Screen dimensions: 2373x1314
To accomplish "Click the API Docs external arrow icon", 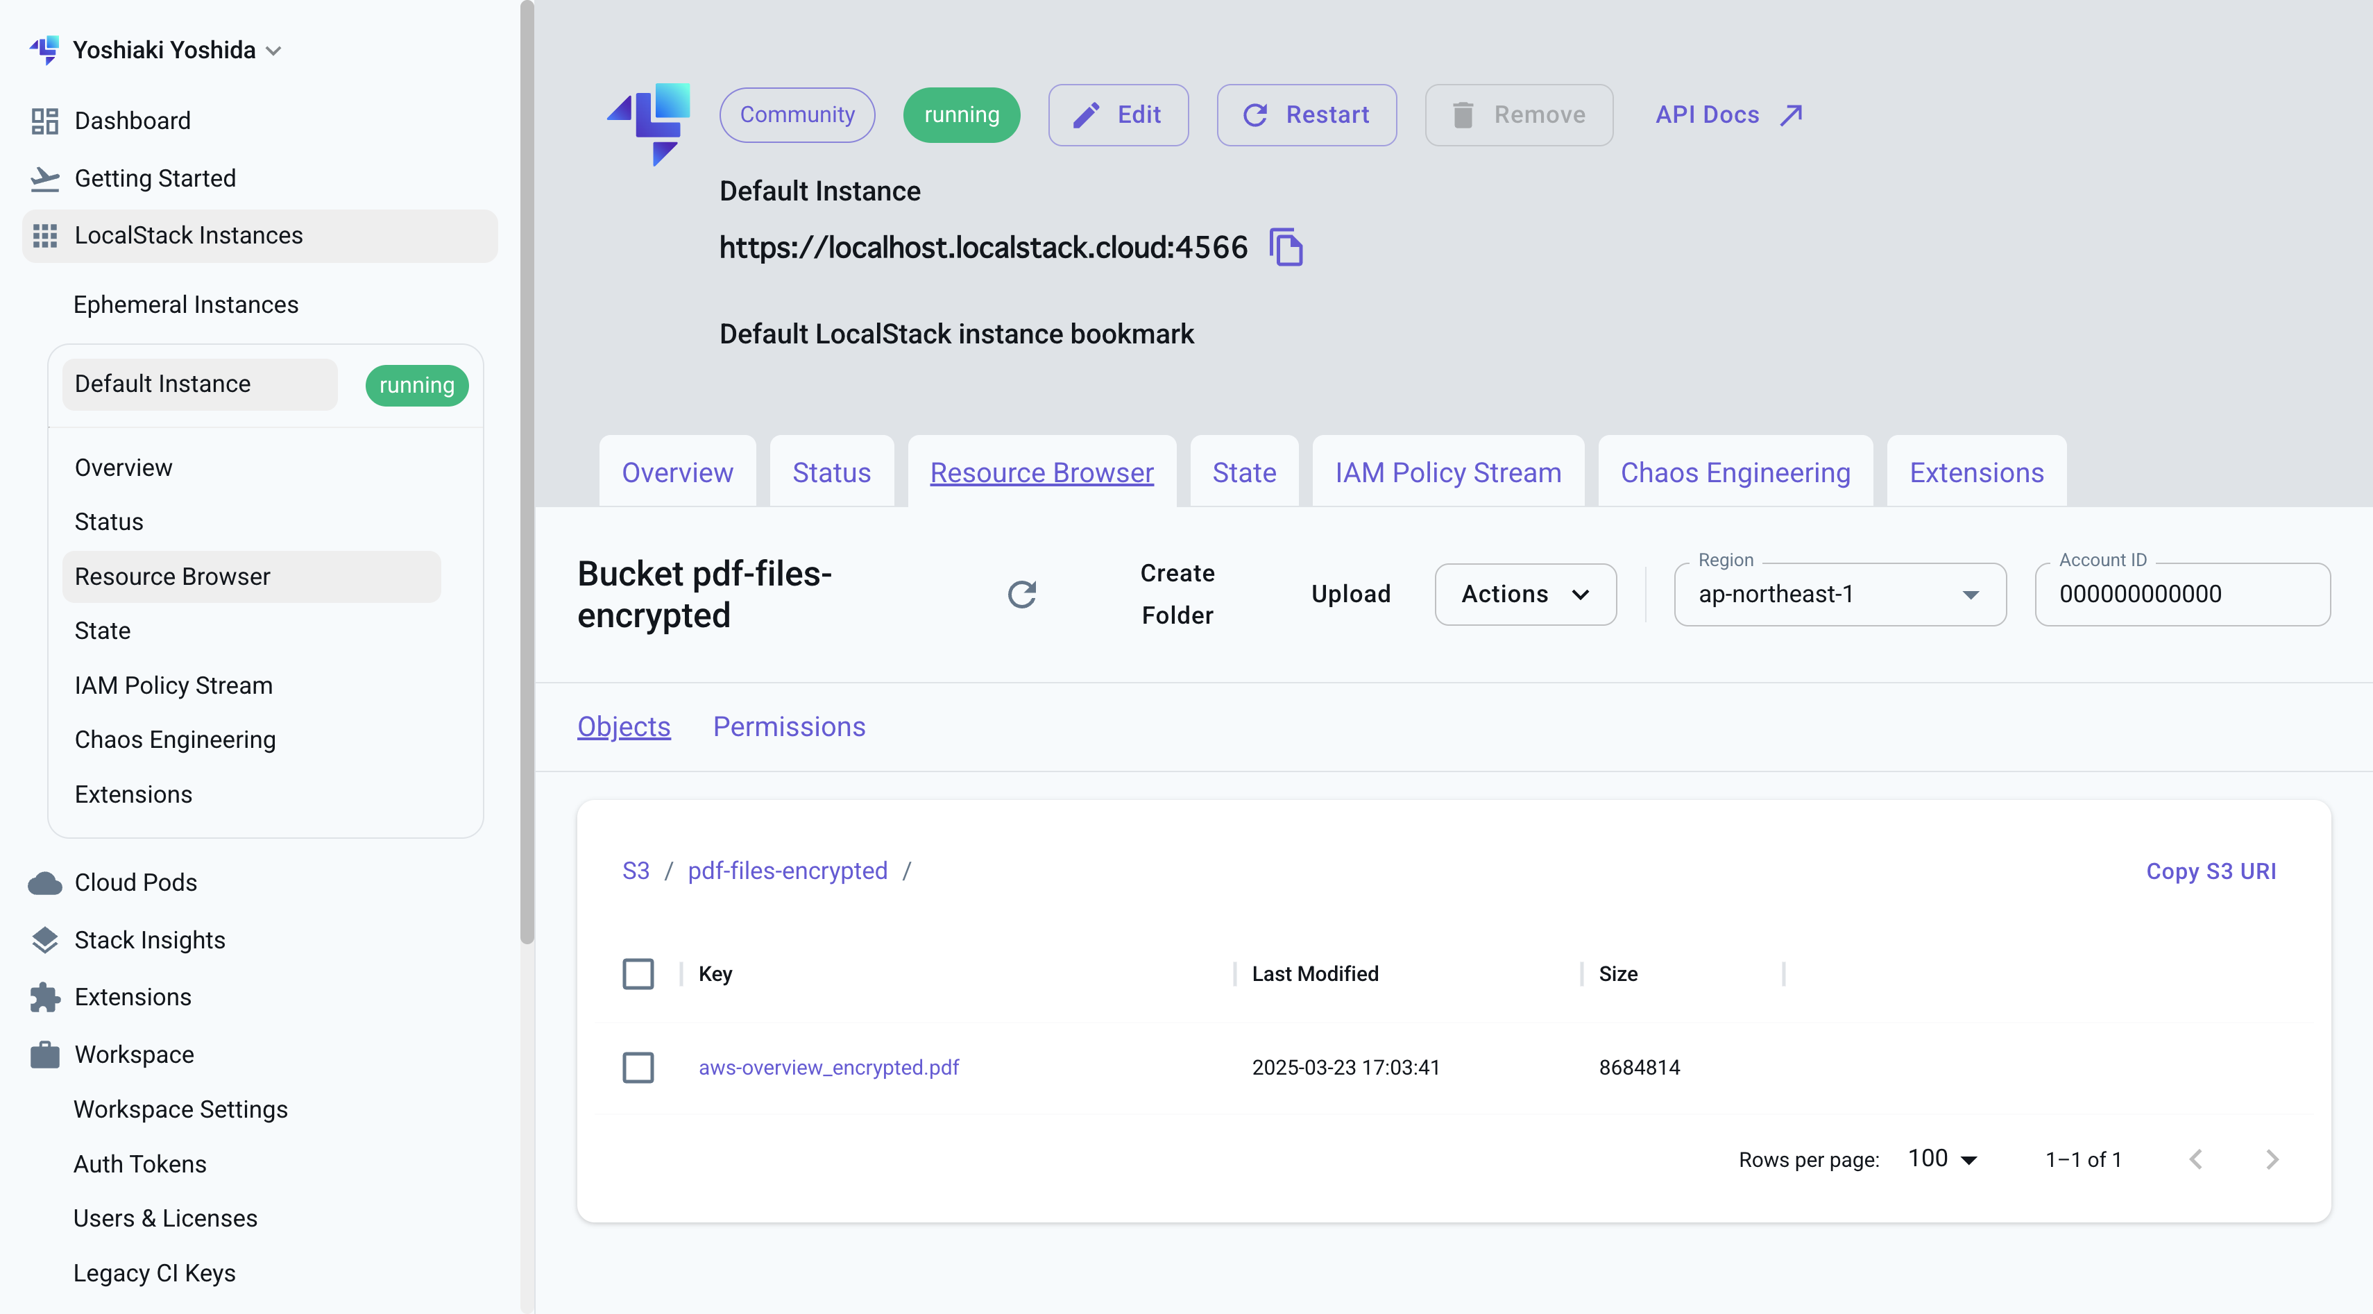I will pos(1791,115).
